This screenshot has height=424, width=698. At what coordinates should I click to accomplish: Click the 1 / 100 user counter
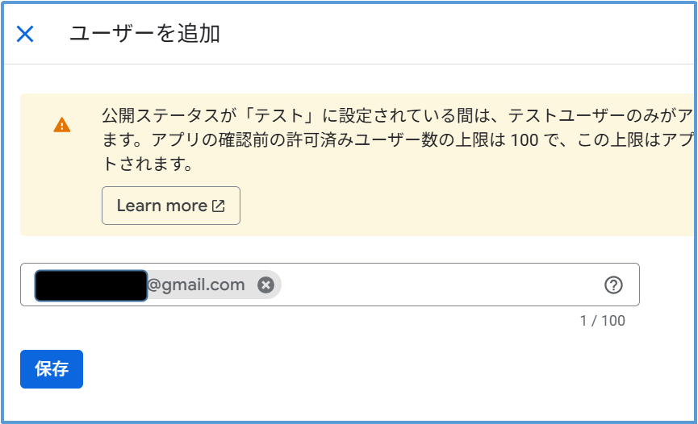click(x=602, y=321)
